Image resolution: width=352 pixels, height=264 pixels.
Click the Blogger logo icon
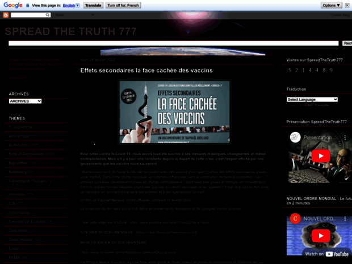pyautogui.click(x=6, y=15)
